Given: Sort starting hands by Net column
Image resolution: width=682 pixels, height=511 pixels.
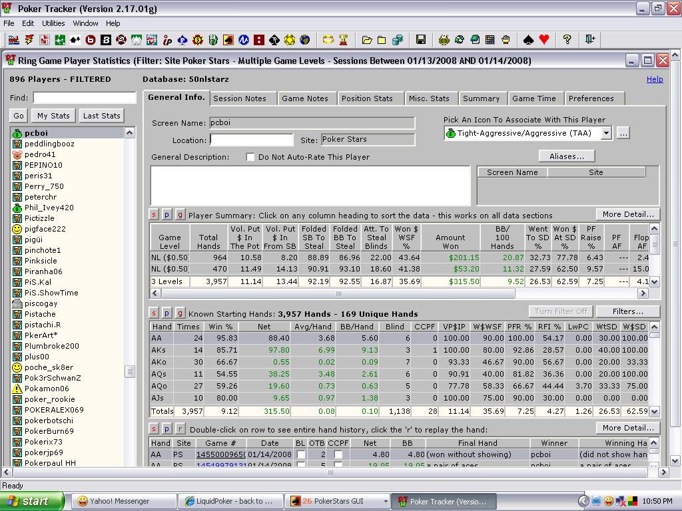Looking at the screenshot, I should point(264,327).
